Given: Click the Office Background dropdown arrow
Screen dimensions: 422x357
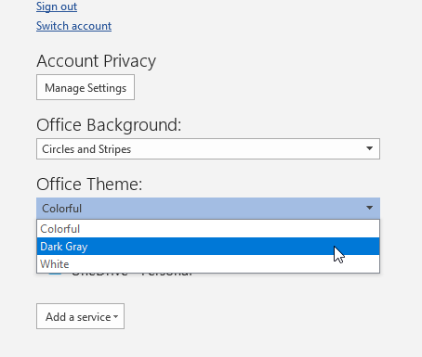Looking at the screenshot, I should (369, 148).
